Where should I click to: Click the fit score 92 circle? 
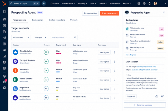tap(46, 52)
